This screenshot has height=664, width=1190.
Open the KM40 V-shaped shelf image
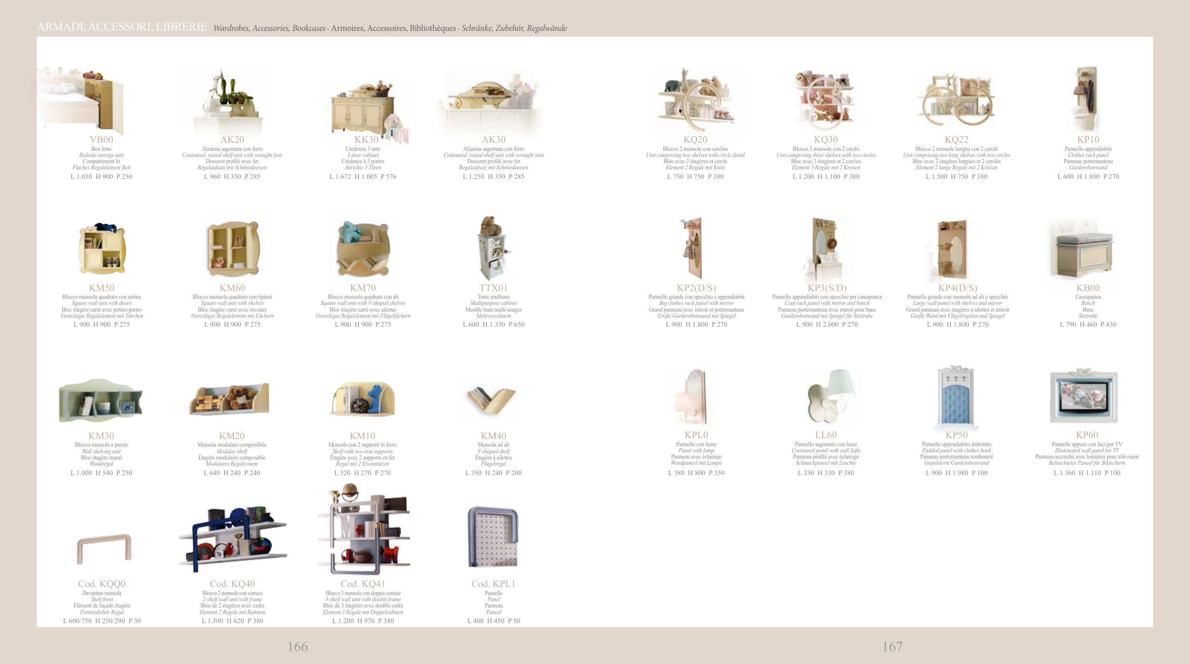[491, 399]
